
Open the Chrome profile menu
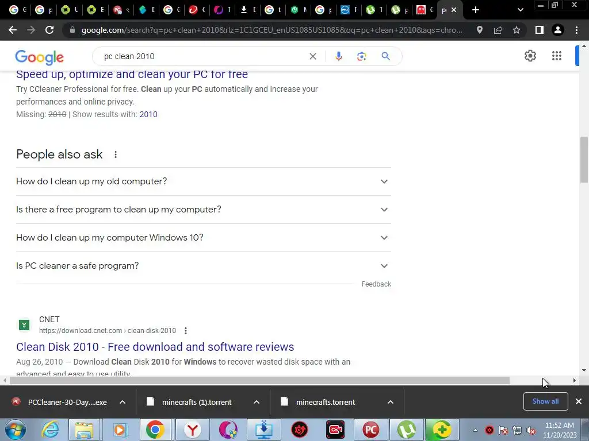pyautogui.click(x=558, y=30)
